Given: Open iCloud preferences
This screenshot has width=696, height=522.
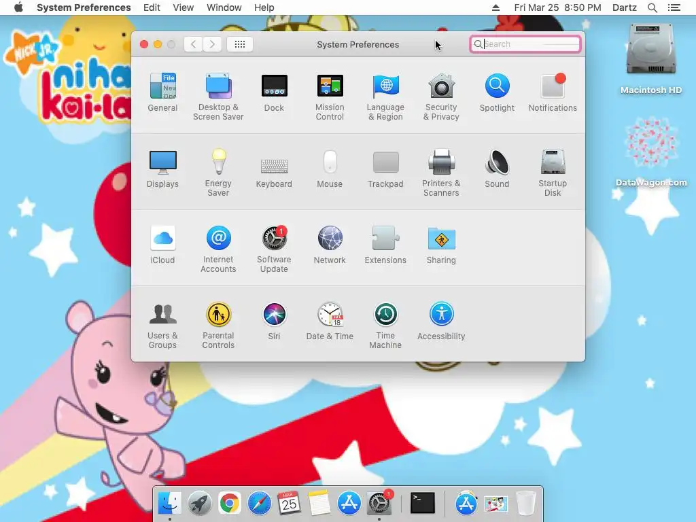Looking at the screenshot, I should click(x=162, y=245).
